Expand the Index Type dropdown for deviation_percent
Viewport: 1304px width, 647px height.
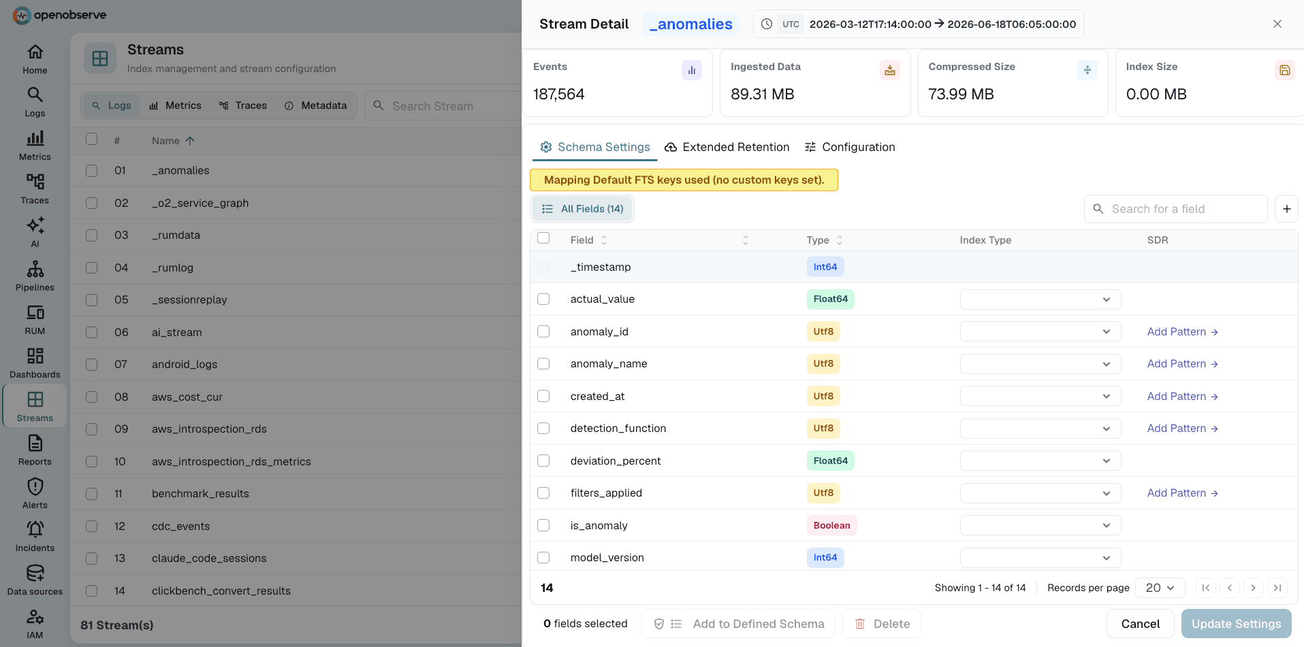(x=1040, y=461)
